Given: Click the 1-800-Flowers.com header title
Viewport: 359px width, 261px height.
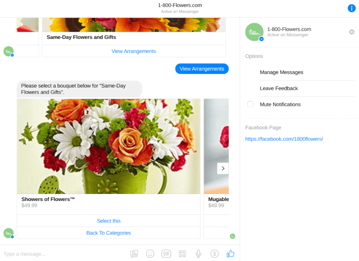Looking at the screenshot, I should tap(180, 5).
